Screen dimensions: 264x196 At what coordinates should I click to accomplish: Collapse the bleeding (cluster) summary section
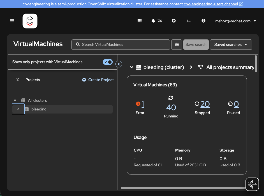[131, 67]
